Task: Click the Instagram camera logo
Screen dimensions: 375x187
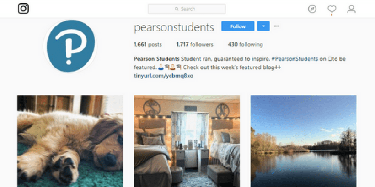Action: click(x=23, y=9)
